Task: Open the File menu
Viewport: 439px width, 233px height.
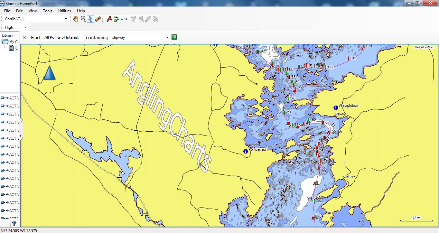Action: (x=7, y=11)
